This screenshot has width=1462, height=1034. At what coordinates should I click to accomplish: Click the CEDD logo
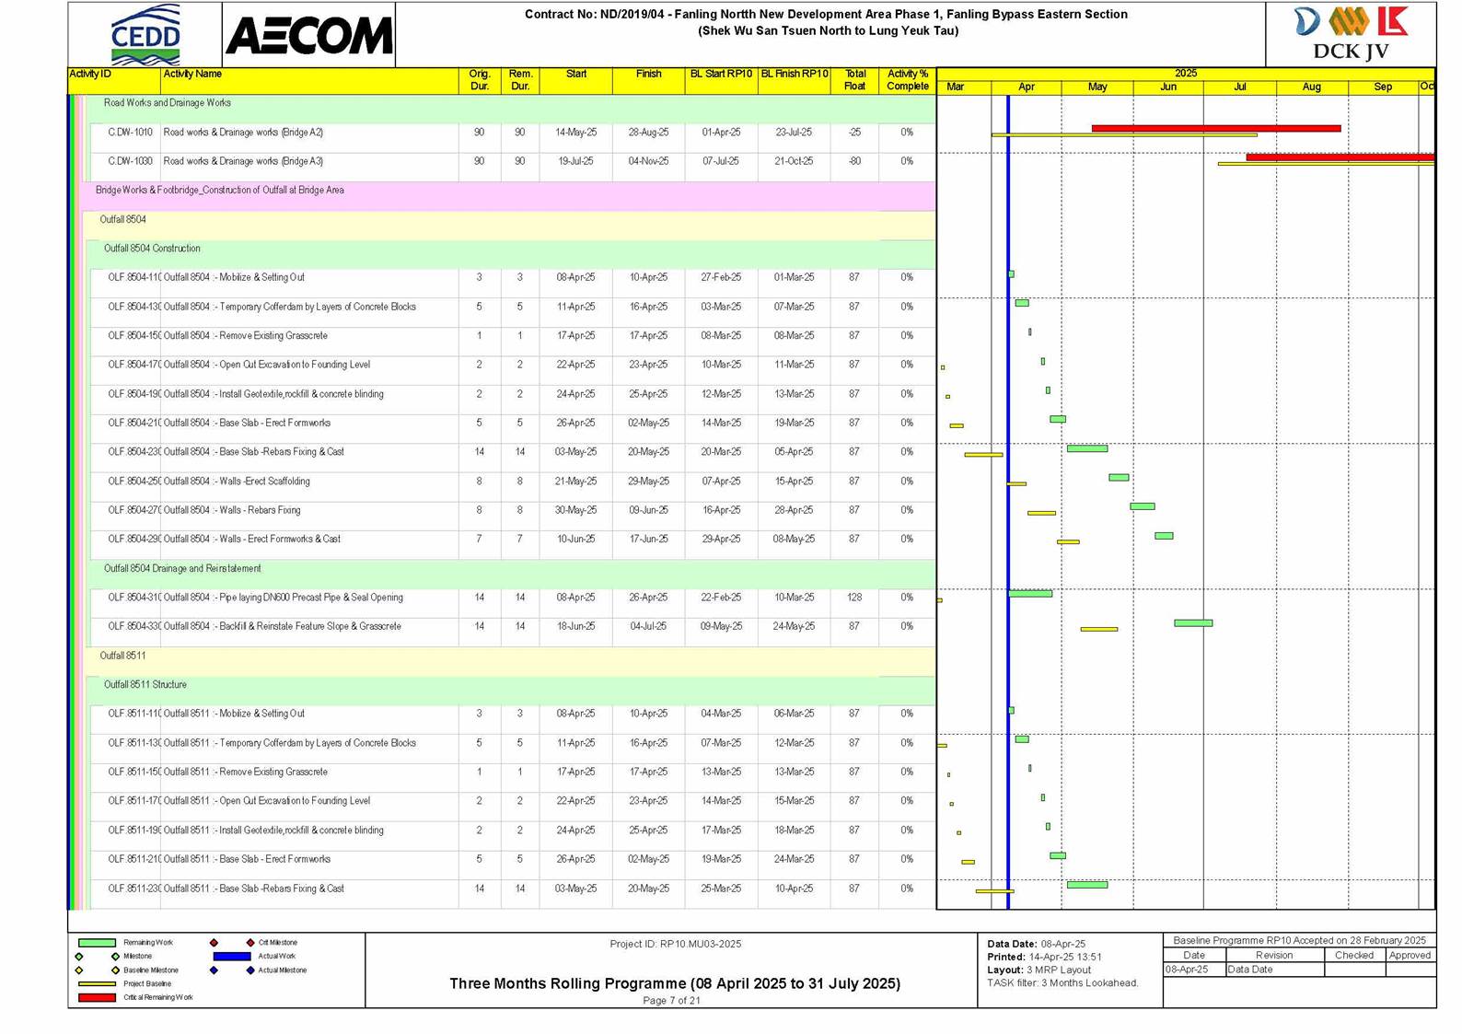145,35
